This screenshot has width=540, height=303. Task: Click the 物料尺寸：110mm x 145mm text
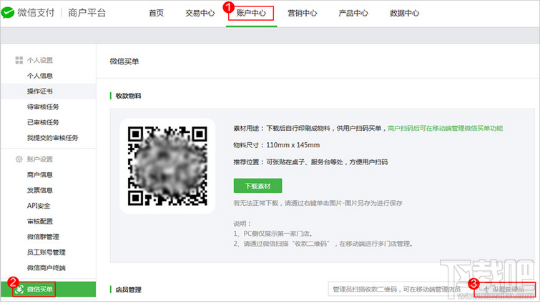(x=277, y=145)
